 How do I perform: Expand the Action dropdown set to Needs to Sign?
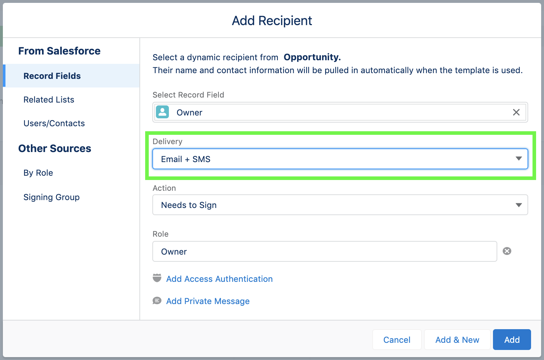(340, 205)
